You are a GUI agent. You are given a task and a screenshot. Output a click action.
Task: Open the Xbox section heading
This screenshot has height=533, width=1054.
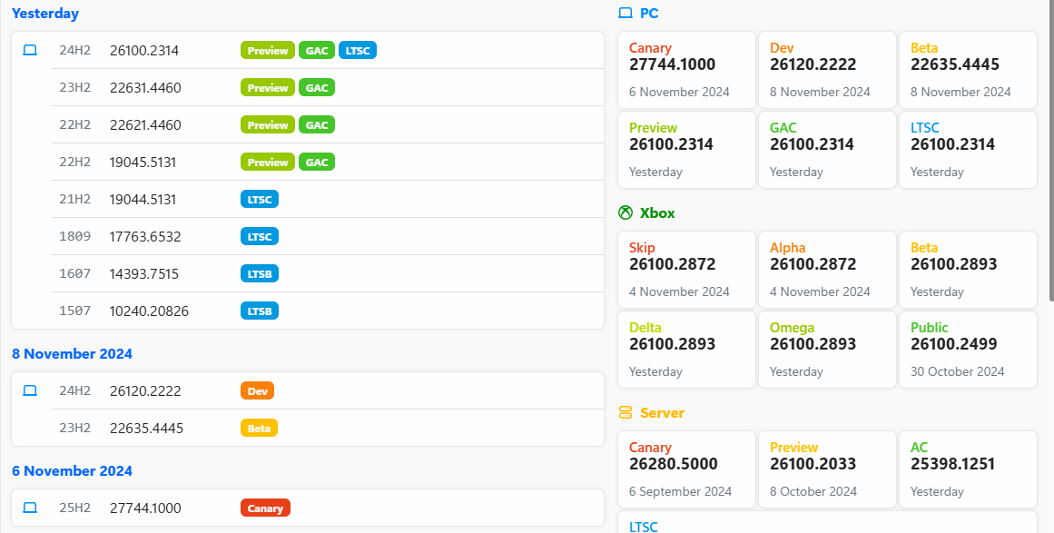coord(657,213)
